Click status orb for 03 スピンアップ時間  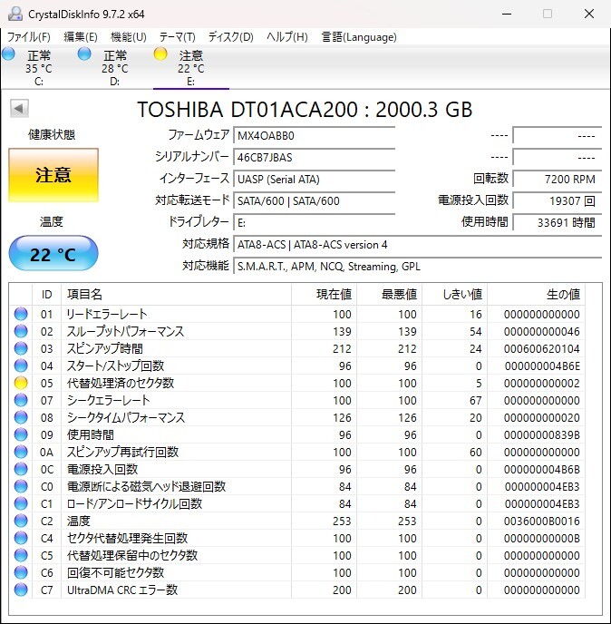pyautogui.click(x=21, y=348)
